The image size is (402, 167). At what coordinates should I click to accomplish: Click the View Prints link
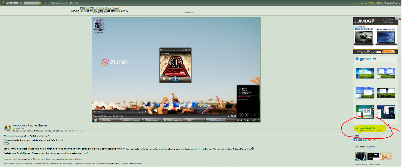click(375, 165)
